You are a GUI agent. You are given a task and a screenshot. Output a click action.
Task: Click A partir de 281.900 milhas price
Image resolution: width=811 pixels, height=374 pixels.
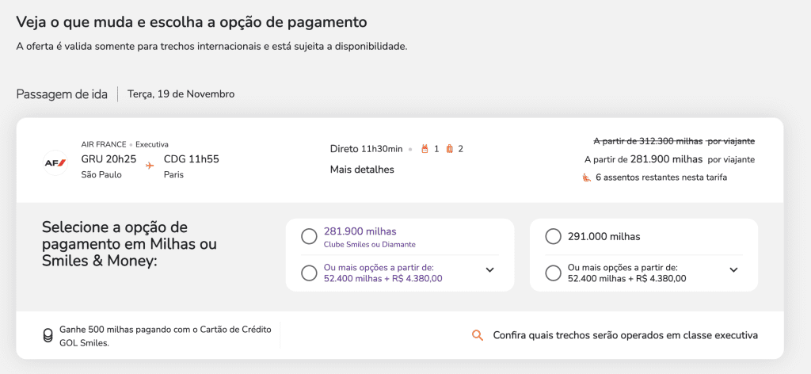[643, 159]
